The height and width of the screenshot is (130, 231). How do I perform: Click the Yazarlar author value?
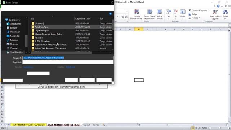pyautogui.click(x=28, y=67)
